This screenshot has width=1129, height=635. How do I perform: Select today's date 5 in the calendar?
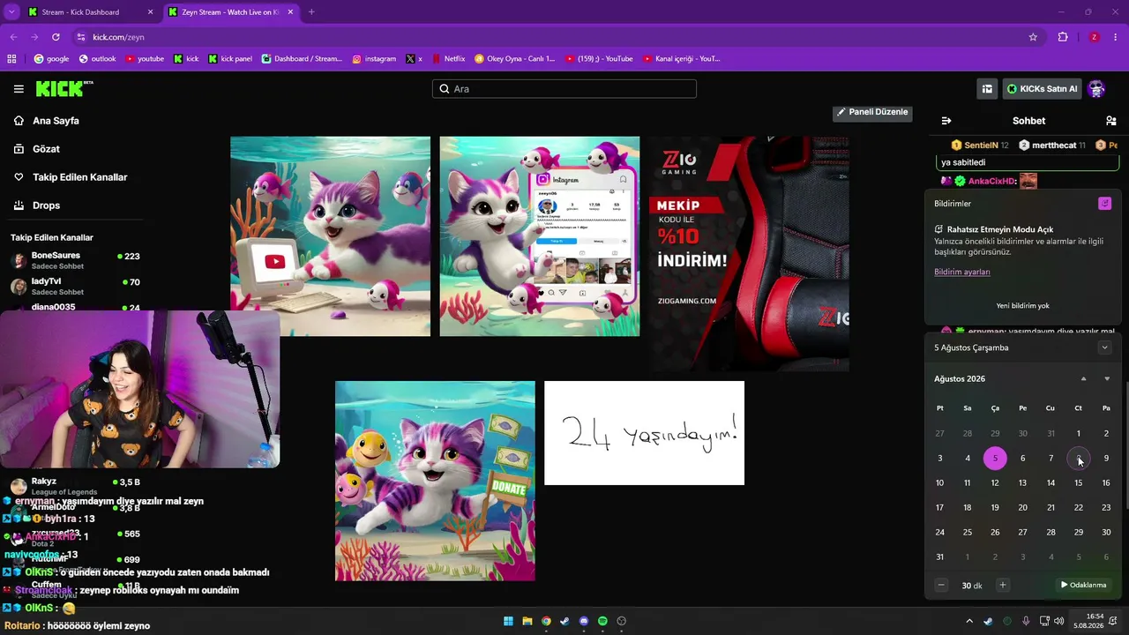pos(995,459)
